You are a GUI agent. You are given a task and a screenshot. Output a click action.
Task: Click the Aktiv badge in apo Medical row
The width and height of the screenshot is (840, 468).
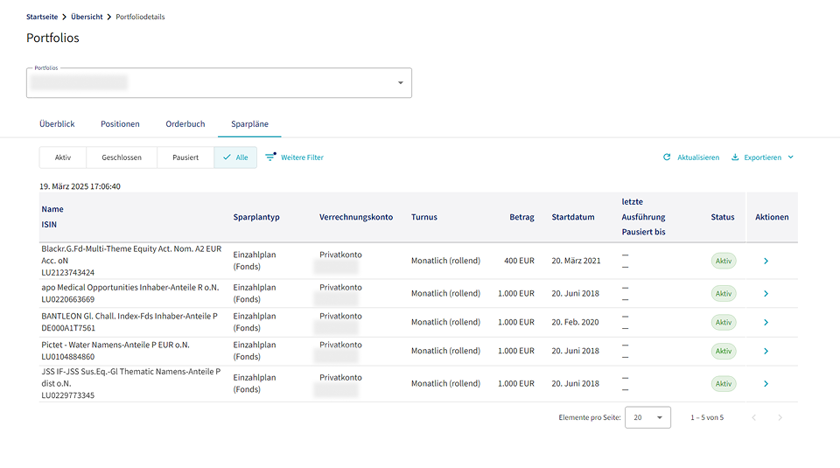[x=724, y=293]
